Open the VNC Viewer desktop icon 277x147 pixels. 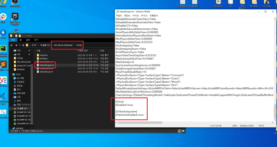3,81
